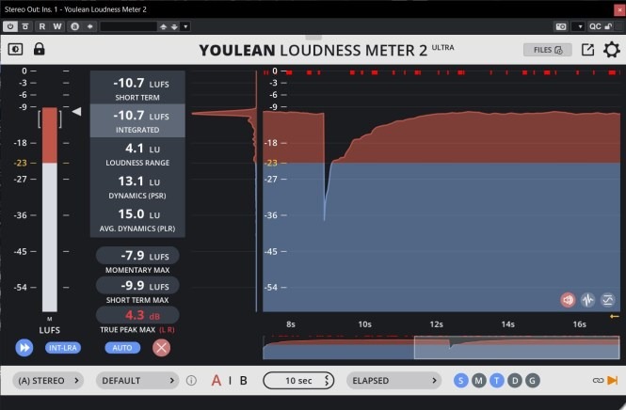Toggle the G graph circle button
626x410 pixels.
click(x=532, y=381)
